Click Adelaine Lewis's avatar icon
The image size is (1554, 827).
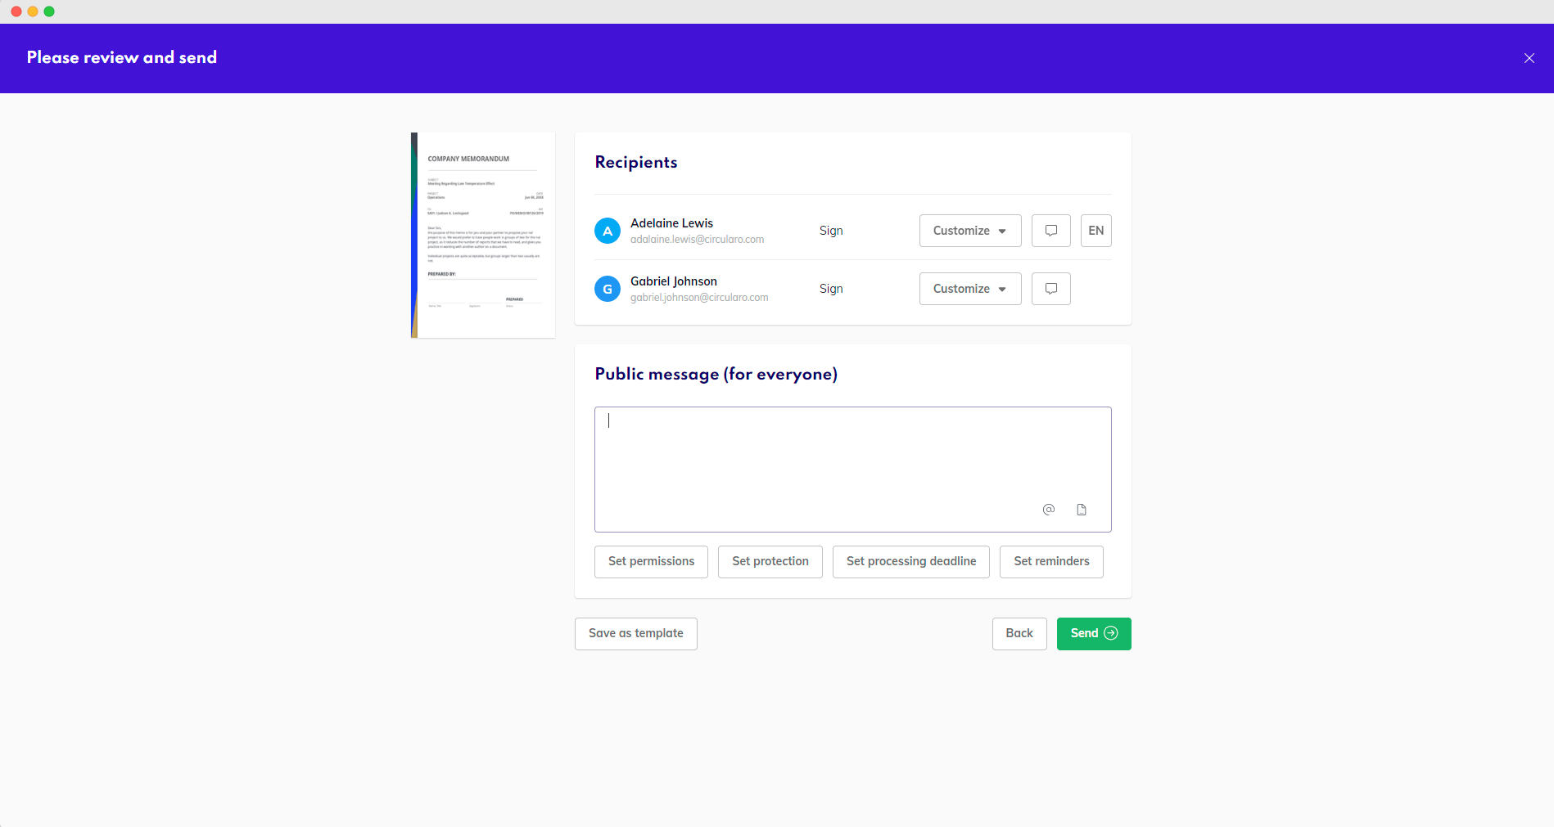tap(607, 231)
